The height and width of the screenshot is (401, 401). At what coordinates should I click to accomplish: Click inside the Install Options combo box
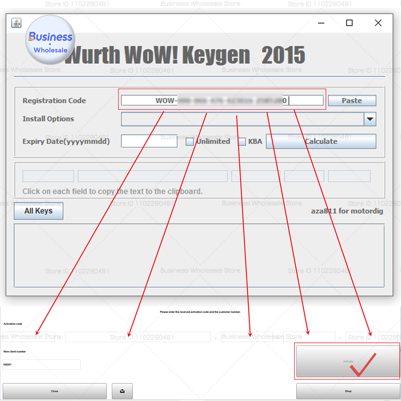pos(241,119)
